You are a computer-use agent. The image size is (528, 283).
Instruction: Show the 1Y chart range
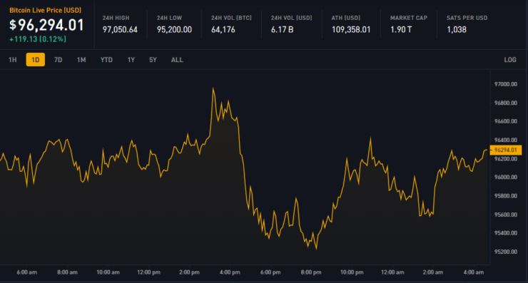pos(131,60)
